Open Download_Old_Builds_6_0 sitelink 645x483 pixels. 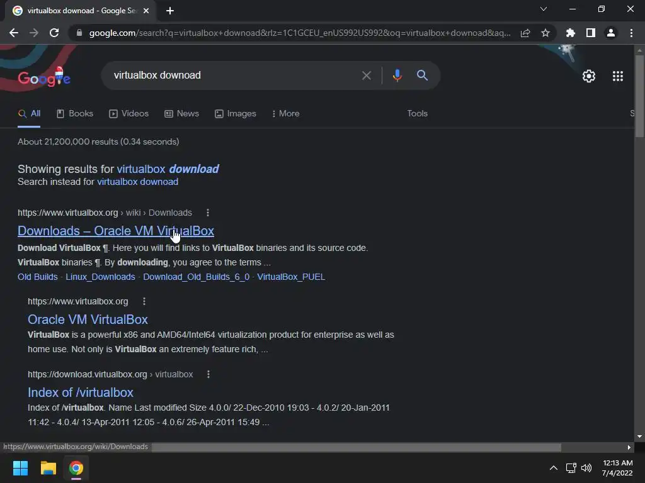[x=197, y=277]
